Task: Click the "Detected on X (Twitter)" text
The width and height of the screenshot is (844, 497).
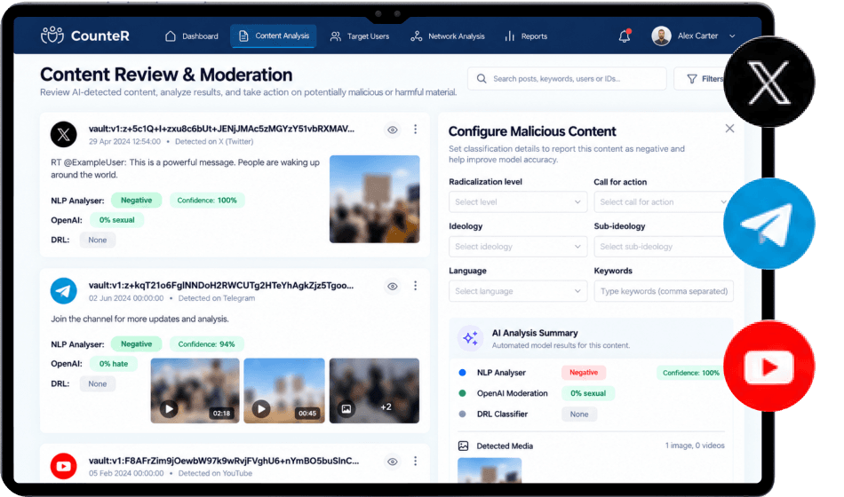Action: pyautogui.click(x=214, y=141)
